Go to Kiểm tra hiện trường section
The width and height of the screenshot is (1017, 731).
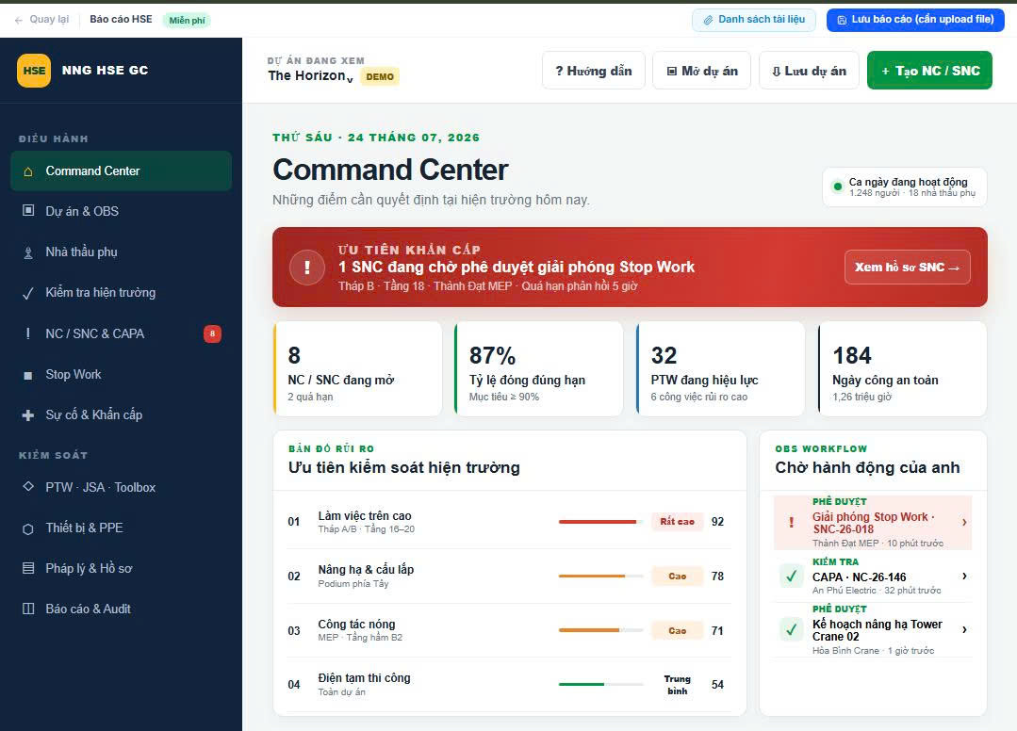121,292
